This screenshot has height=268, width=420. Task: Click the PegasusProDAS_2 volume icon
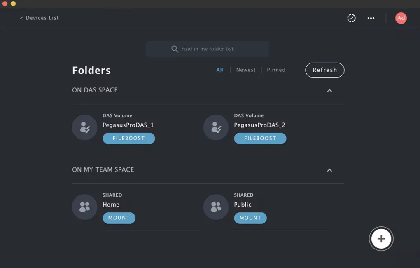(216, 127)
